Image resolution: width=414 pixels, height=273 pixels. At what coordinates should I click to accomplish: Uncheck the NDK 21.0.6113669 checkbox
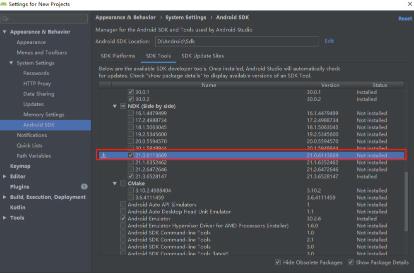click(x=131, y=155)
